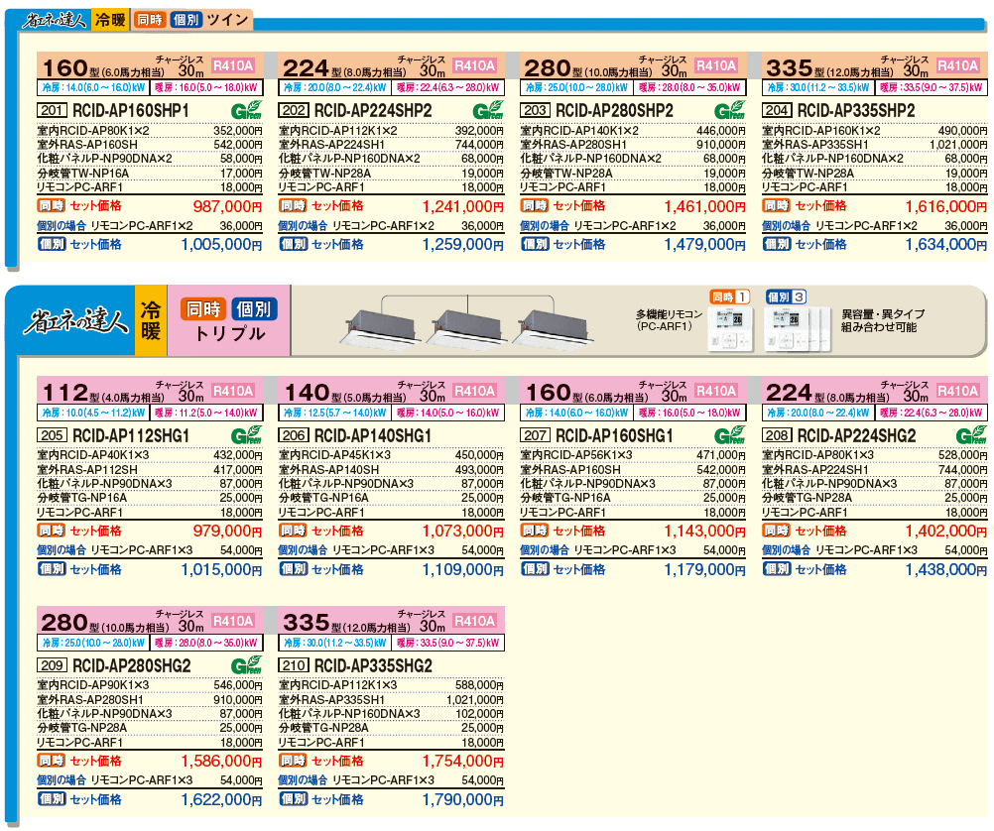Click the 異容量・異タイプ組み合わせ可能 note

[x=883, y=320]
